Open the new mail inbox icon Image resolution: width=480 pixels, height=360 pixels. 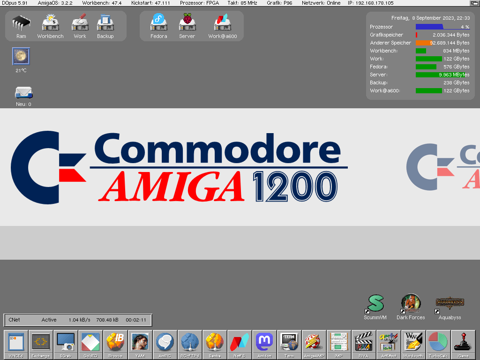click(23, 92)
